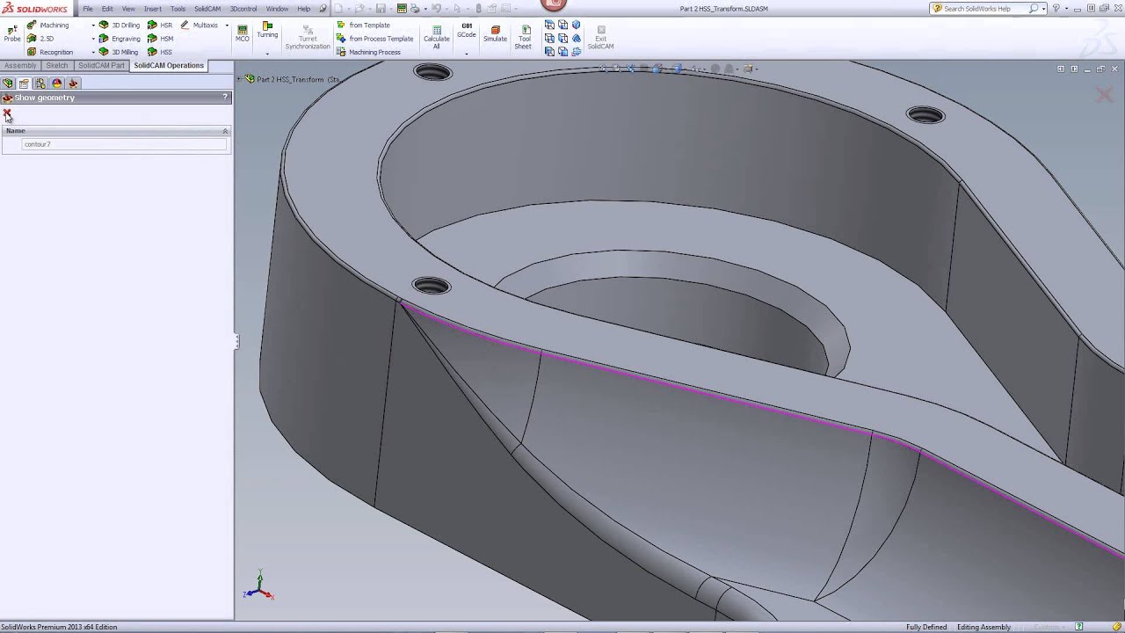This screenshot has height=633, width=1125.
Task: Switch to the Assembly tab
Action: click(x=20, y=66)
